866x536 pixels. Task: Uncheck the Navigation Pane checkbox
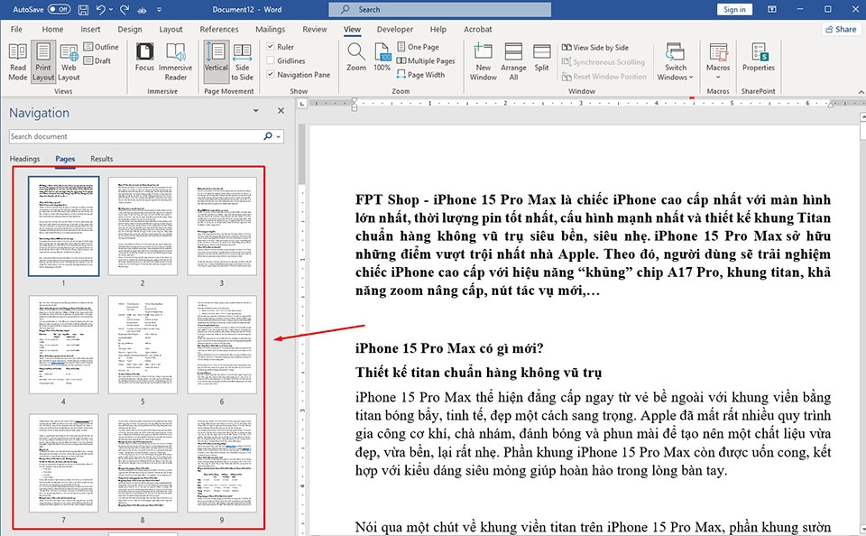point(271,74)
